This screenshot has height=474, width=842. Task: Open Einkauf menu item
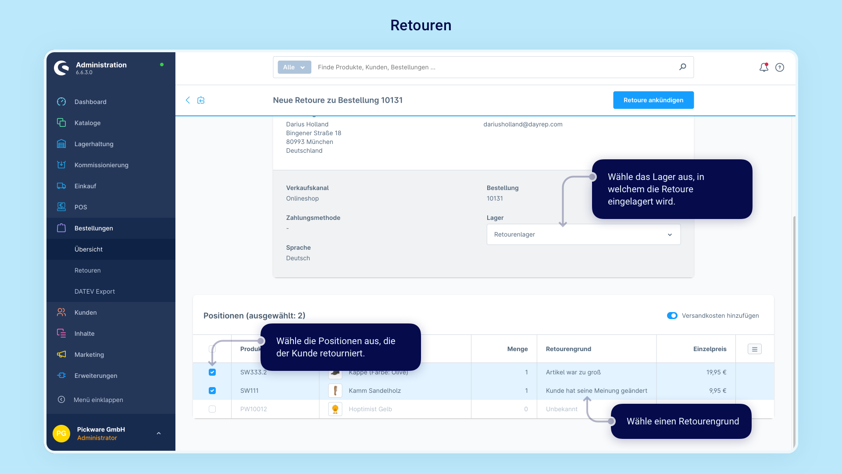coord(85,186)
